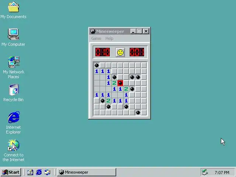Click the mine left of the '2 1 1 1' row
The width and height of the screenshot is (236, 177).
pyautogui.click(x=103, y=101)
